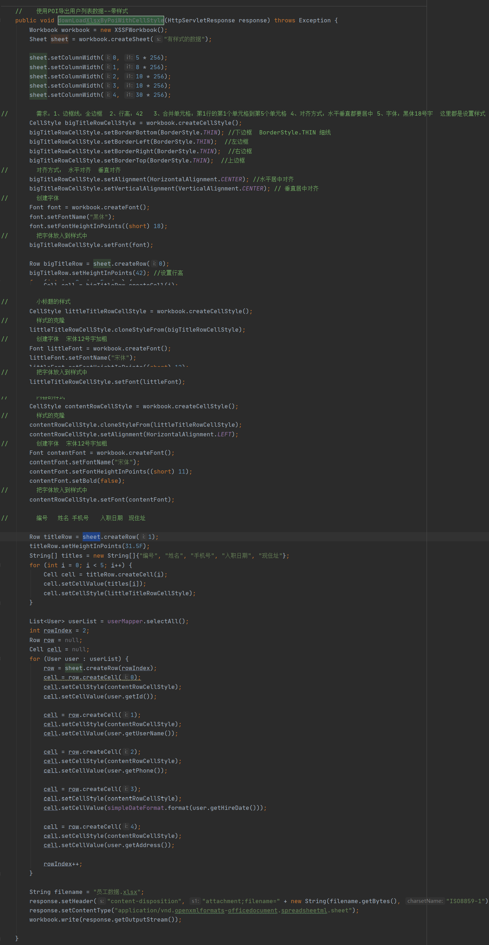The image size is (489, 945).
Task: Click the setColumnWidth line with 5 * 256
Action: 98,57
